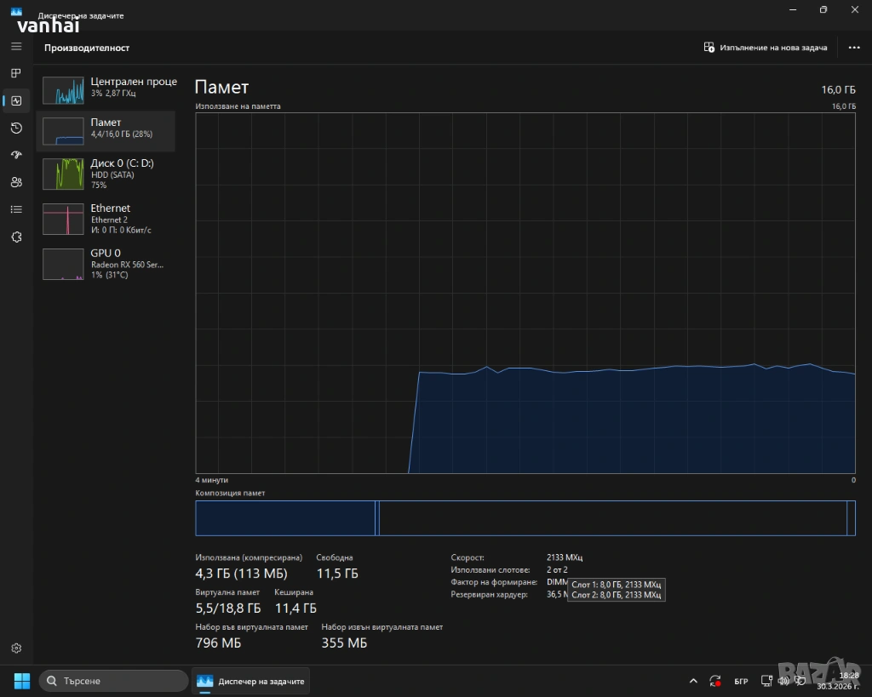This screenshot has width=872, height=697.
Task: Select GPU 0 Radeon RX 560 entry
Action: 109,264
